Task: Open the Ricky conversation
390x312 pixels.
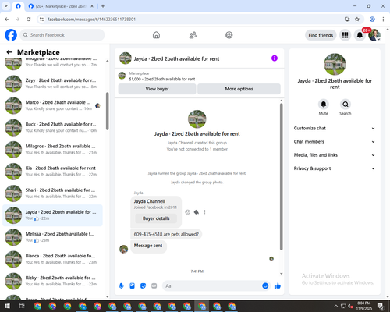Action: click(52, 281)
